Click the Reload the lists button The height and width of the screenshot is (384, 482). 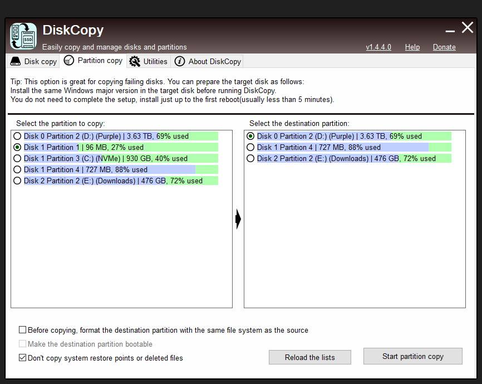310,357
